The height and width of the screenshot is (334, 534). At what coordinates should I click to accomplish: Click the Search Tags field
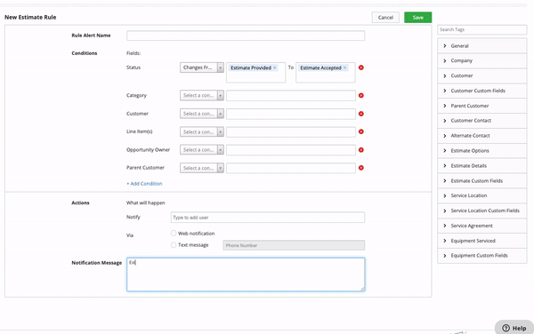(481, 29)
